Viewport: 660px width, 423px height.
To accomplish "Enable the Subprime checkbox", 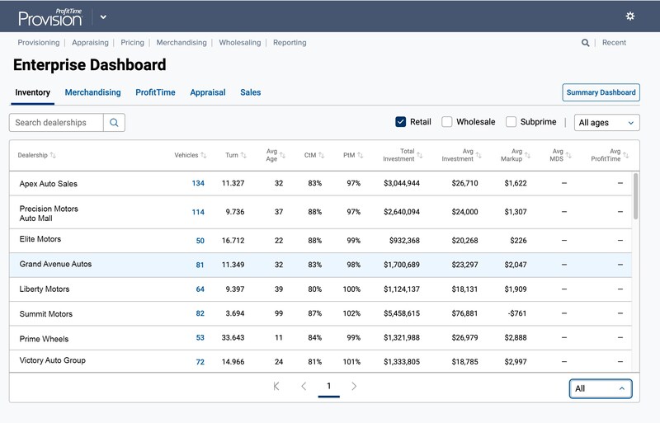I will click(x=511, y=122).
